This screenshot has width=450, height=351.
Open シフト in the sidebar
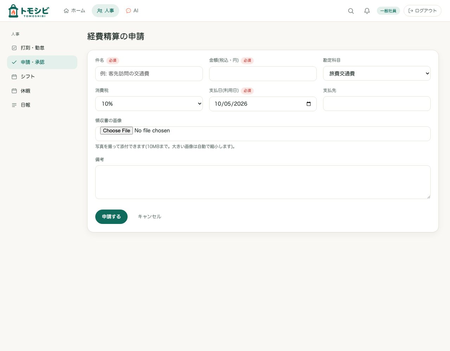42,77
